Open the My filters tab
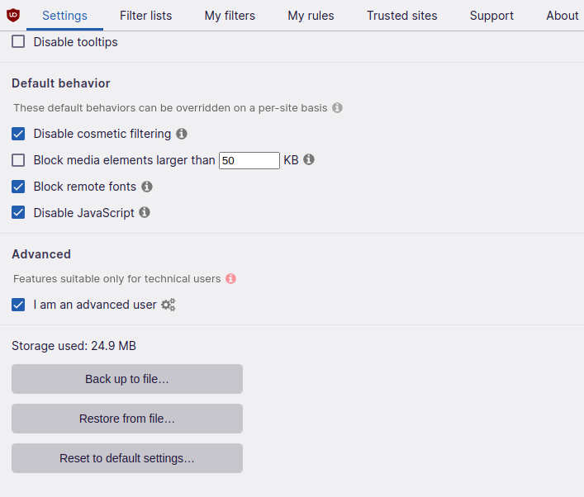 pos(230,16)
